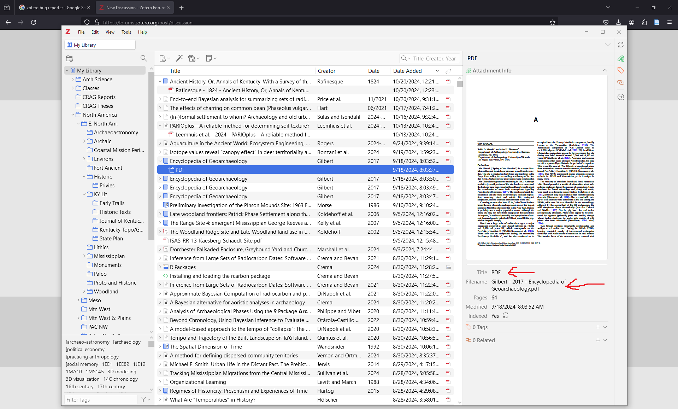Click the tag selector scrollbar
Viewport: 678px width, 409px height.
click(x=151, y=344)
